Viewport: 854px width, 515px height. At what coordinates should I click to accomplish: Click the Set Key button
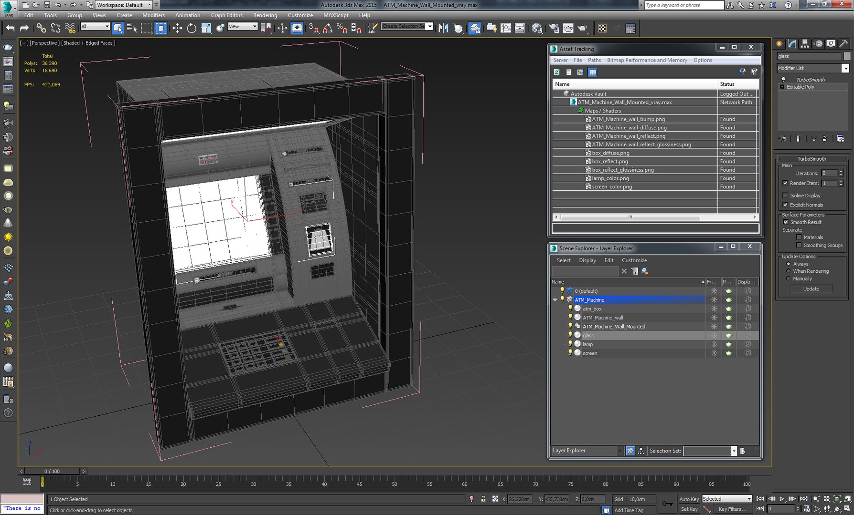(x=689, y=509)
